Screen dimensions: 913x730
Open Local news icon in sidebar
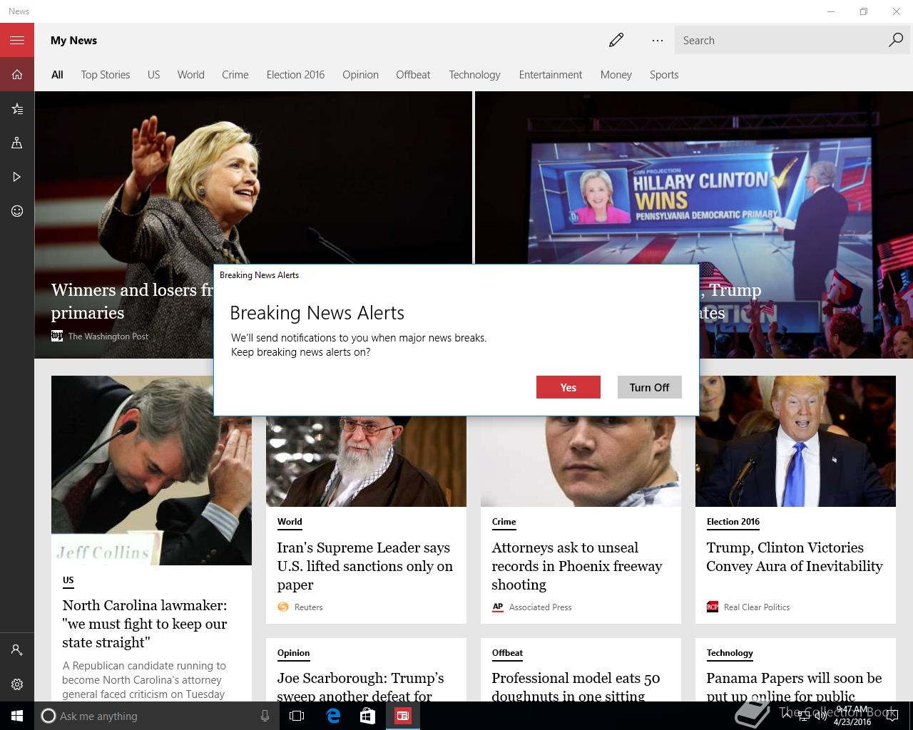pyautogui.click(x=17, y=143)
